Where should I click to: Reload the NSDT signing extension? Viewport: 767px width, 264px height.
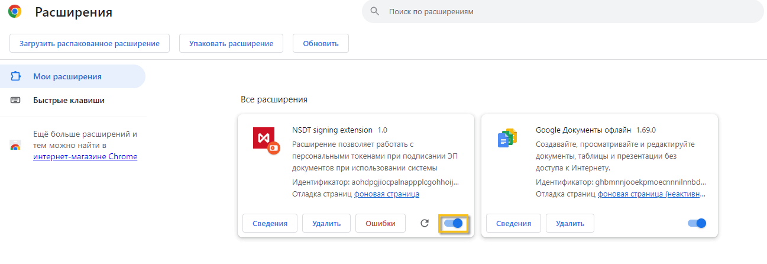coord(424,223)
